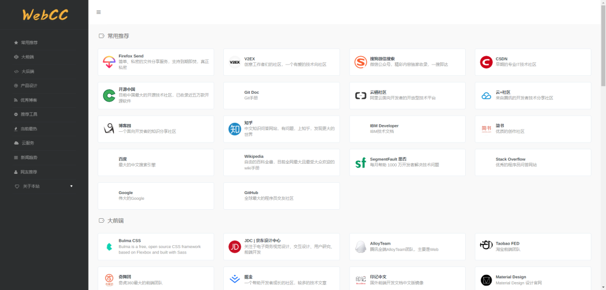This screenshot has width=606, height=290.
Task: Click the red CSDN logo icon
Action: pyautogui.click(x=486, y=62)
